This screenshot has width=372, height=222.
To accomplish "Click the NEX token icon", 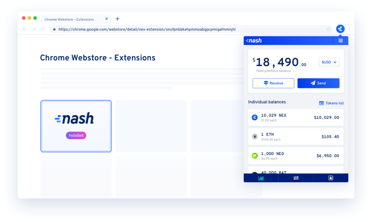I will pos(255,117).
